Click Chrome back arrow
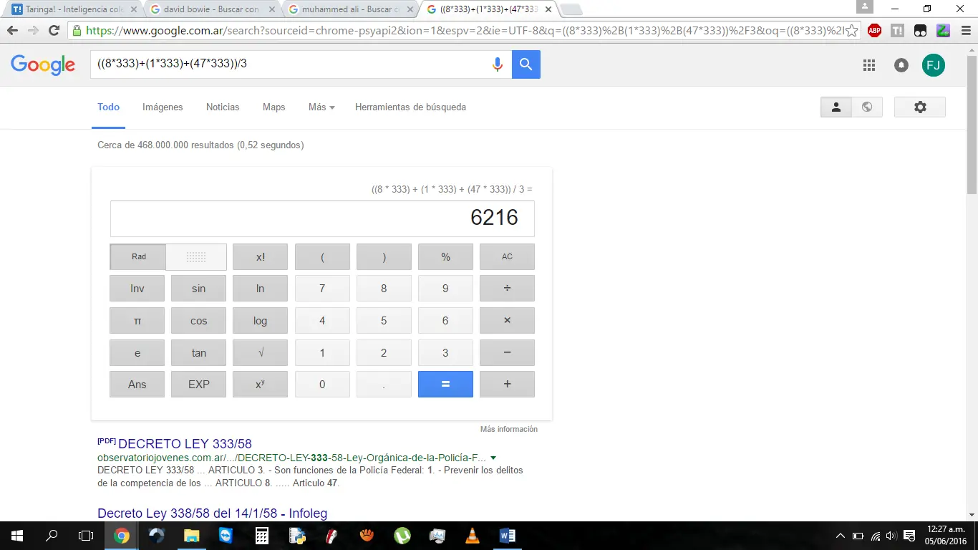 12,31
